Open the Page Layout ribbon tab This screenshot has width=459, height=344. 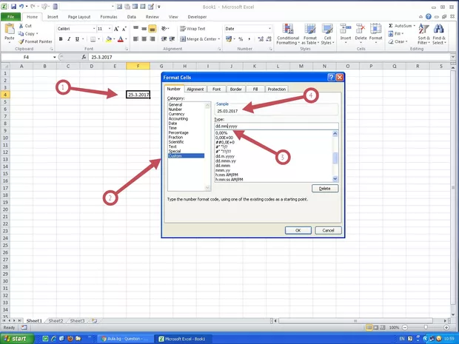[x=79, y=15]
